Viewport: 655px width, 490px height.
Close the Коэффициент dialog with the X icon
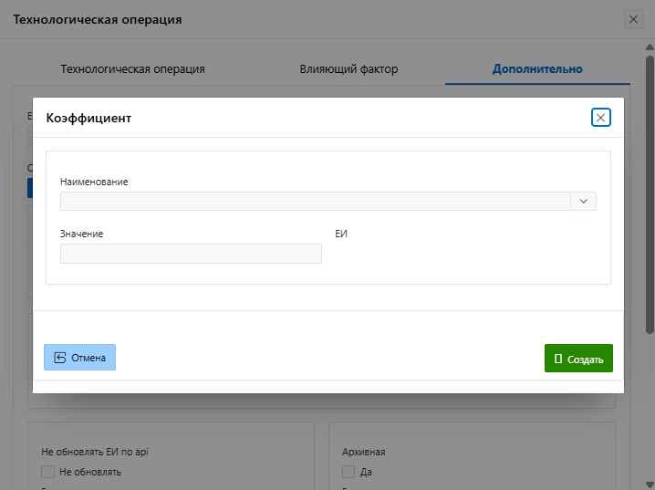(x=600, y=117)
